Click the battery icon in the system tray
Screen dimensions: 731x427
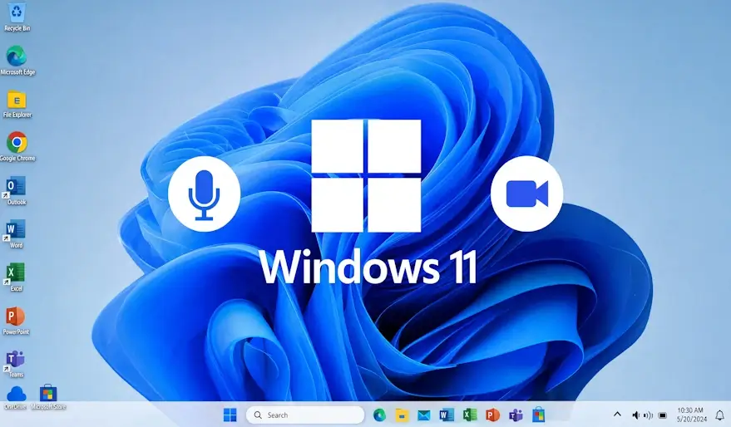(x=663, y=415)
